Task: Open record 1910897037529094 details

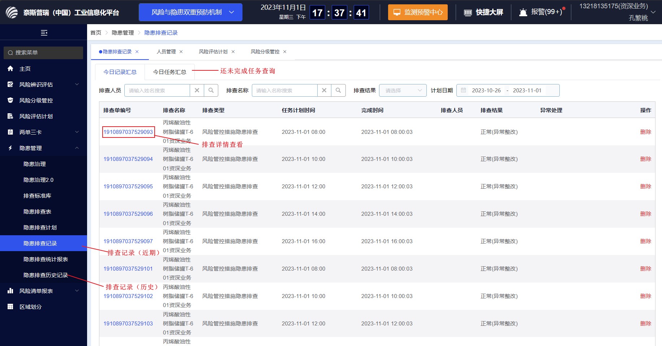Action: coord(128,159)
